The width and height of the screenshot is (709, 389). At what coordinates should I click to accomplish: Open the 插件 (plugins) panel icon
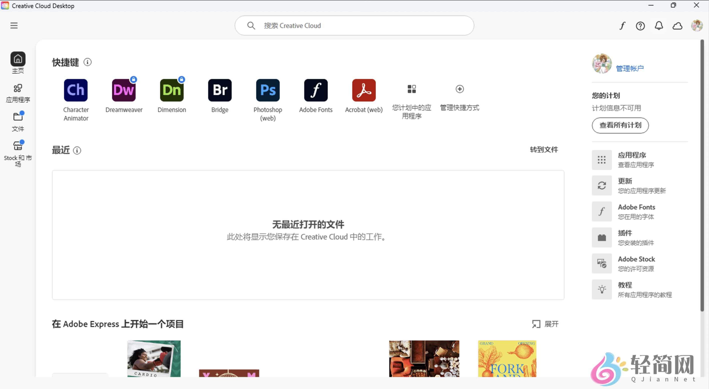point(602,237)
